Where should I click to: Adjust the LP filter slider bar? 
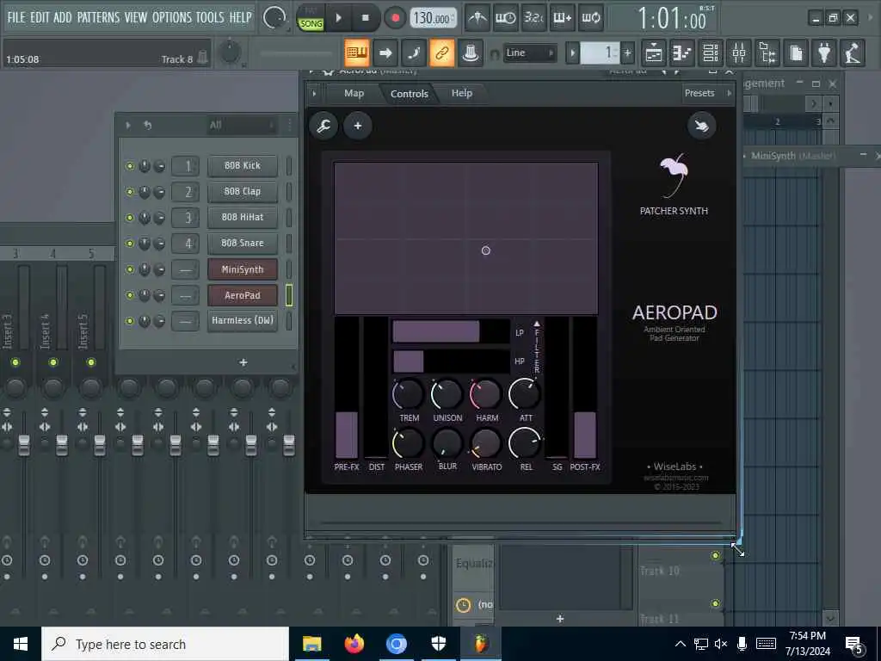[x=451, y=331]
